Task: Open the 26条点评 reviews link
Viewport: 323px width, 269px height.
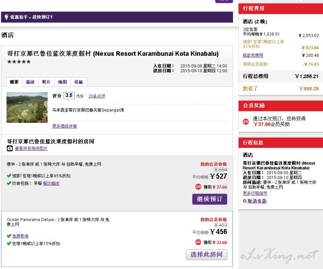Action: tap(97, 96)
